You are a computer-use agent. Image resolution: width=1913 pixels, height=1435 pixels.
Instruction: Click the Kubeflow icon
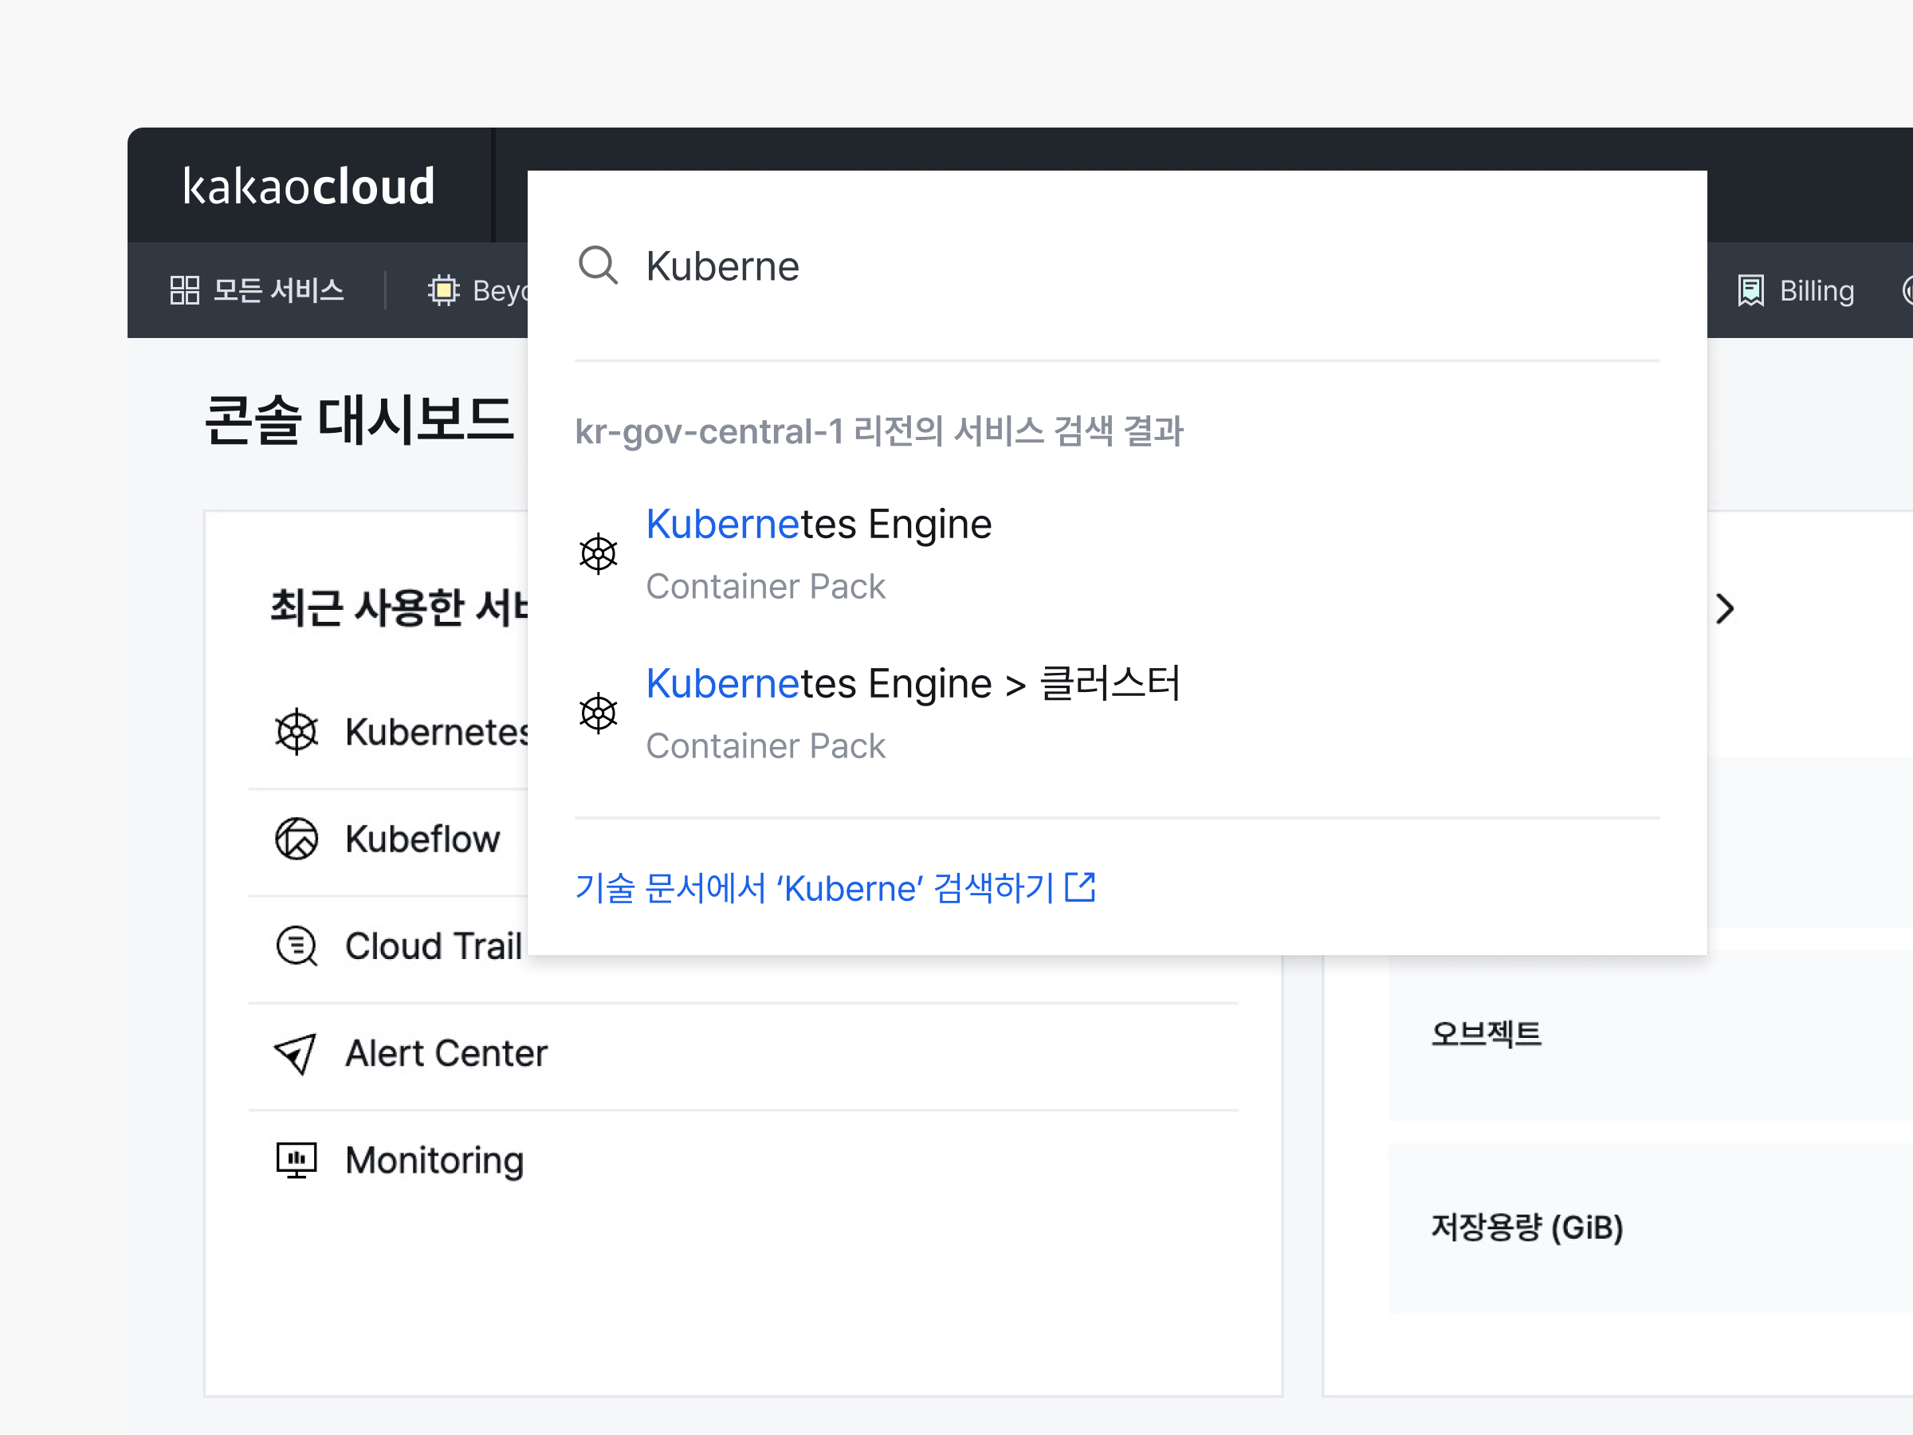click(x=296, y=839)
